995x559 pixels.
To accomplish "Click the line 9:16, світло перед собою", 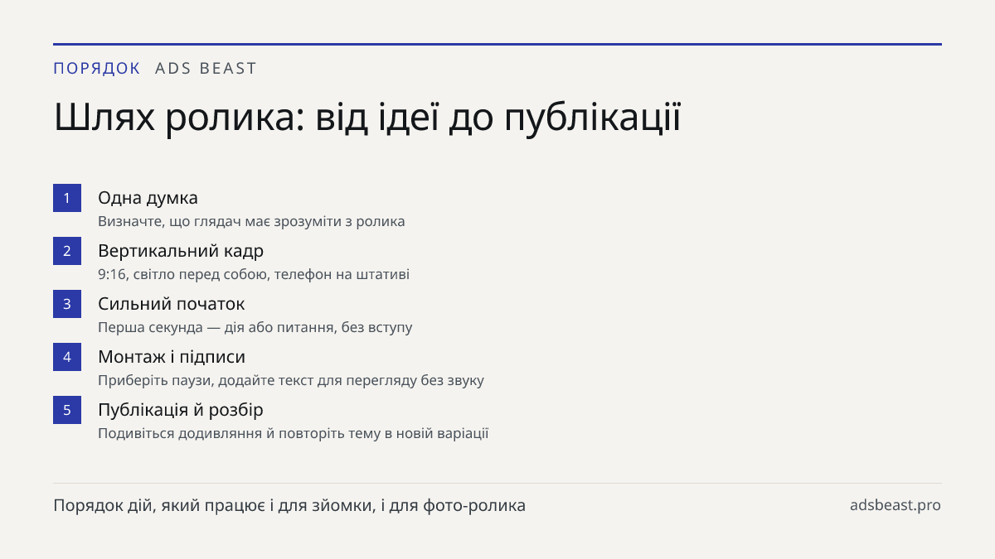I will 254,275.
